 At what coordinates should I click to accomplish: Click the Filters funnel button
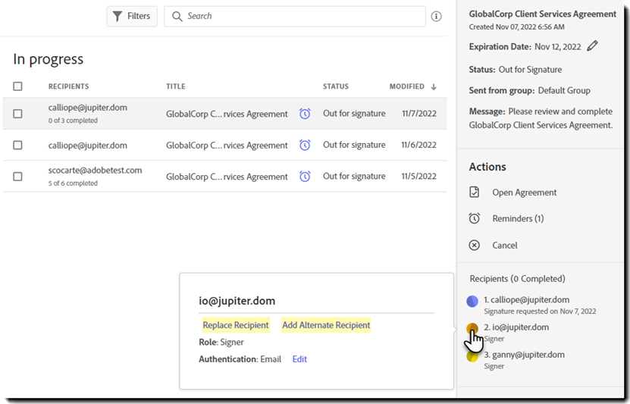click(132, 16)
